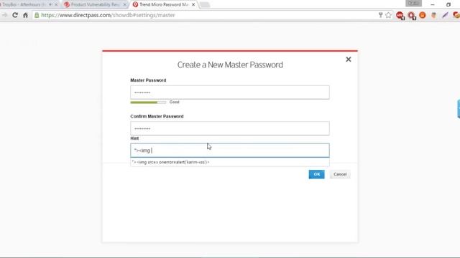
Task: Click the 'Hint' field label
Action: click(x=134, y=138)
